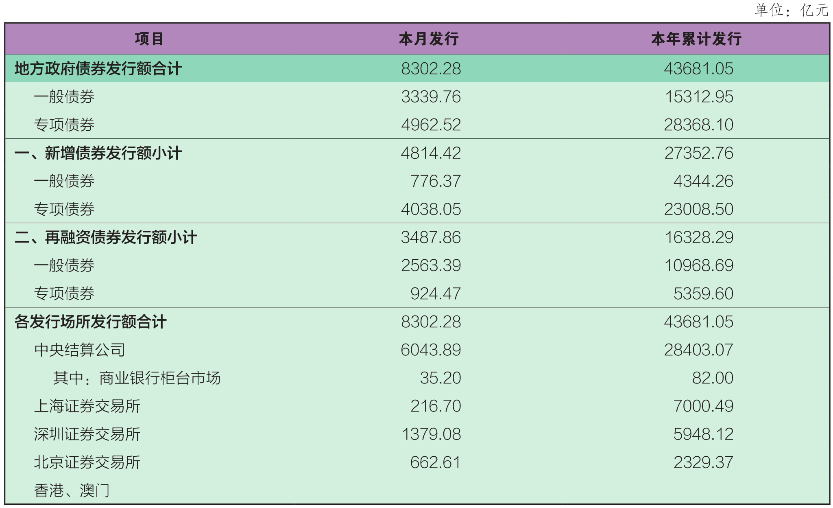The image size is (833, 508).
Task: Click the 中央结算公司 row label
Action: 80,350
